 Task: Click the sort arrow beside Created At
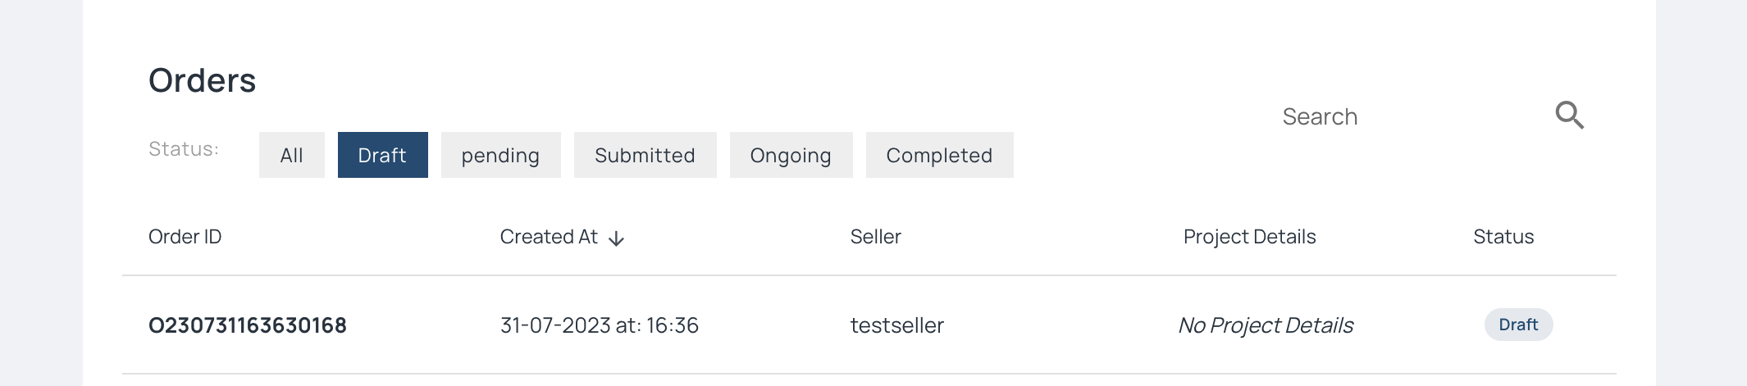click(x=617, y=238)
